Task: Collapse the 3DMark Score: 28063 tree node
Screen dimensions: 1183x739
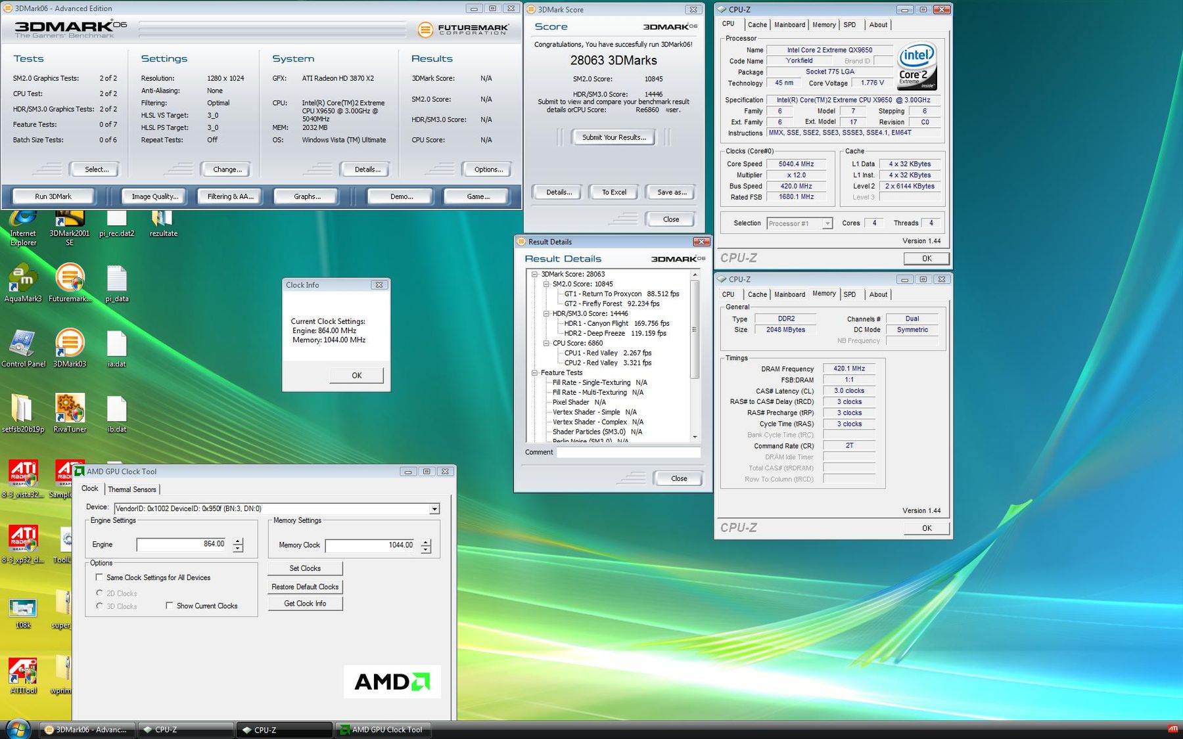Action: pyautogui.click(x=535, y=274)
